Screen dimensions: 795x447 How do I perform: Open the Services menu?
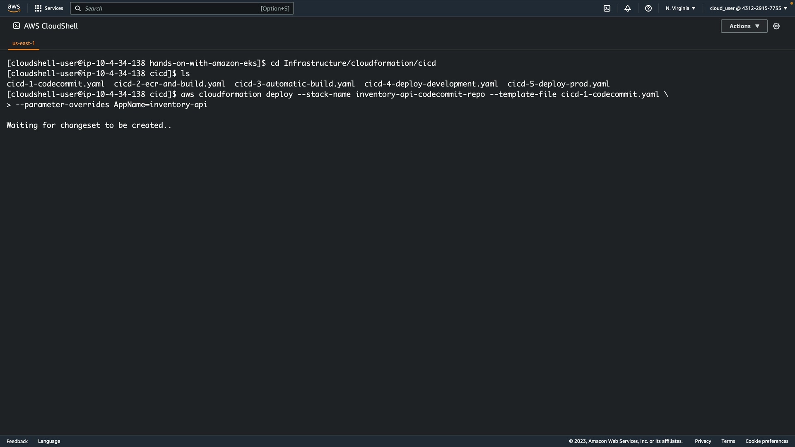coord(54,8)
